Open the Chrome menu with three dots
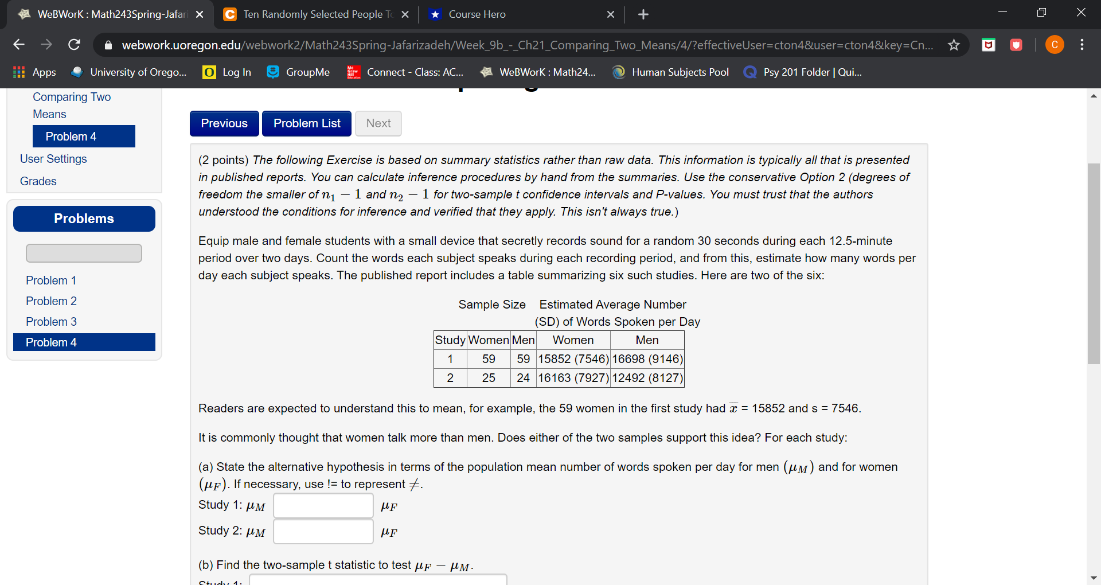This screenshot has width=1101, height=585. (x=1083, y=44)
